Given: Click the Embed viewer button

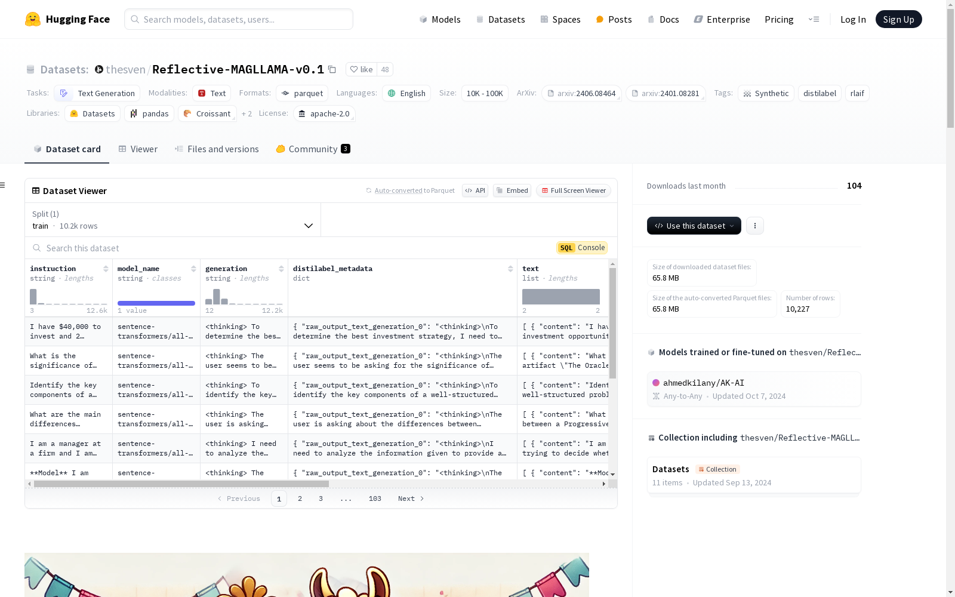Looking at the screenshot, I should (x=512, y=190).
